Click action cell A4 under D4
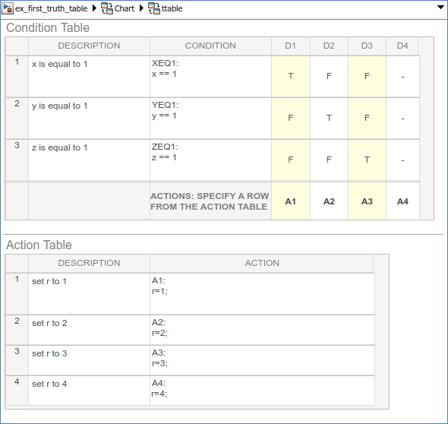This screenshot has width=448, height=424. click(x=402, y=201)
